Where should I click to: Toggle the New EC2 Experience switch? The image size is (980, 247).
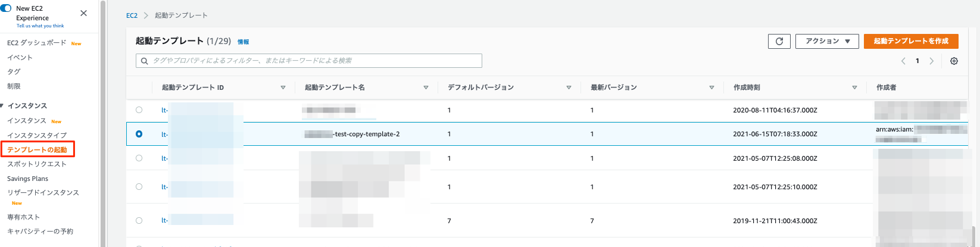point(5,8)
